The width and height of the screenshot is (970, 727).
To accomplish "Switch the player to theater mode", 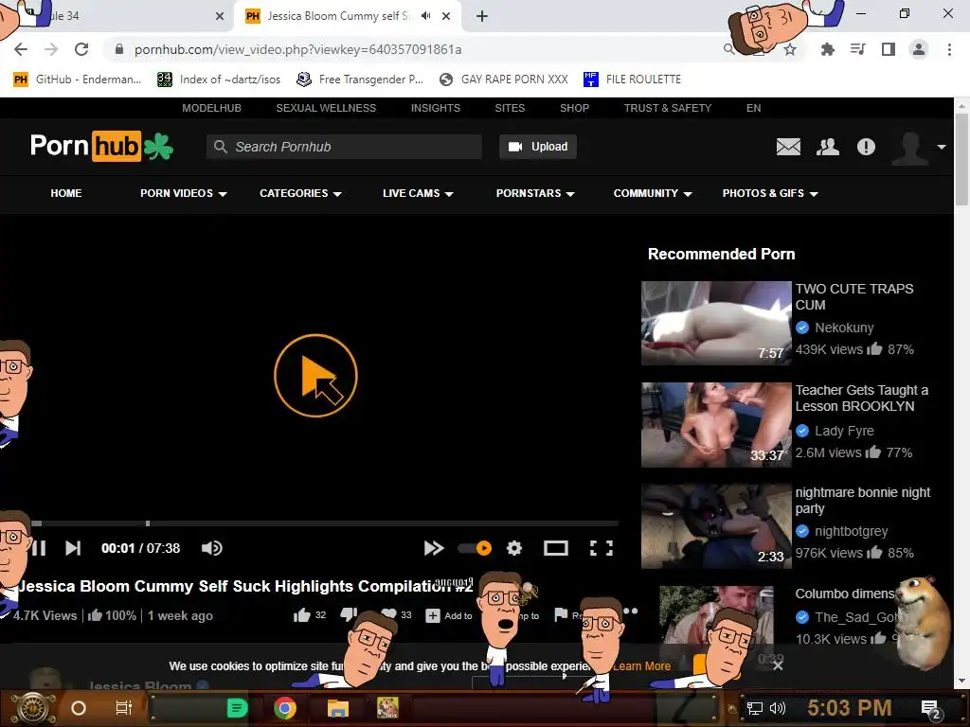I will tap(555, 548).
